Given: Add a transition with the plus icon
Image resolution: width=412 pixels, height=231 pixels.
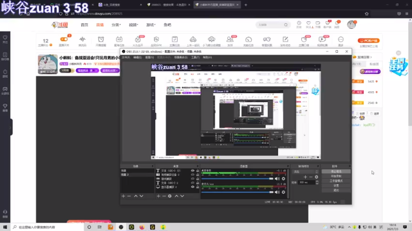Looking at the screenshot, I should (305, 177).
